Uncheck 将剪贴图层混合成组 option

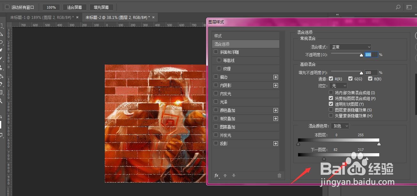[331, 98]
